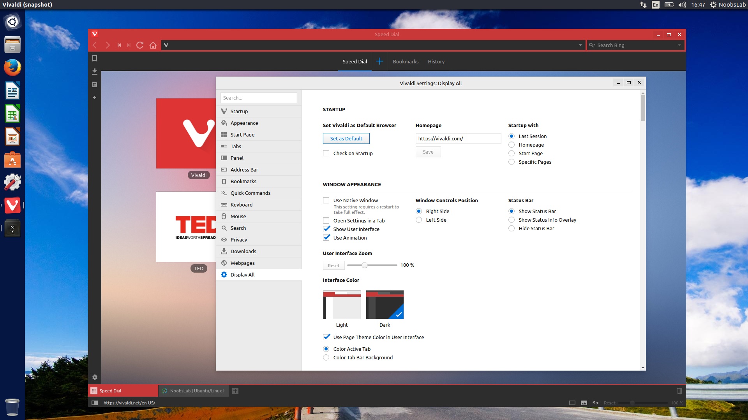This screenshot has width=748, height=420.
Task: Toggle the panel with the status bar panel icon
Action: [94, 403]
